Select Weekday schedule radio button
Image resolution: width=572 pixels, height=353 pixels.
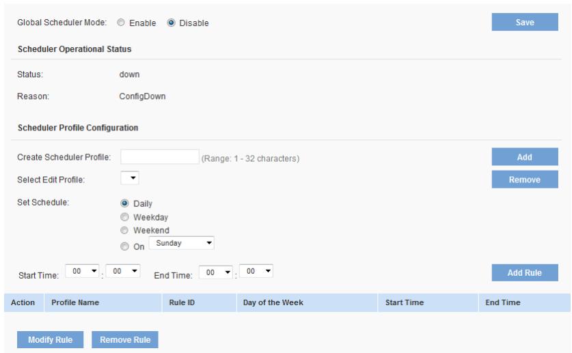pyautogui.click(x=124, y=216)
